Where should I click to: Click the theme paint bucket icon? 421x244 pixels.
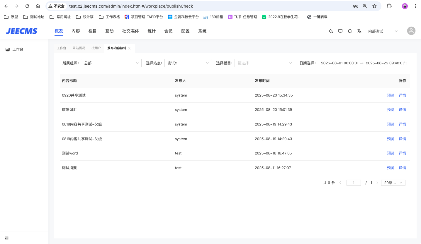pos(331,31)
